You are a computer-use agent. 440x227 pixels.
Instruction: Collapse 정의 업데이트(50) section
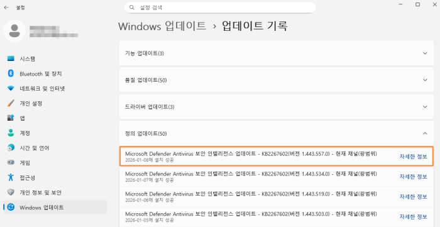277,133
